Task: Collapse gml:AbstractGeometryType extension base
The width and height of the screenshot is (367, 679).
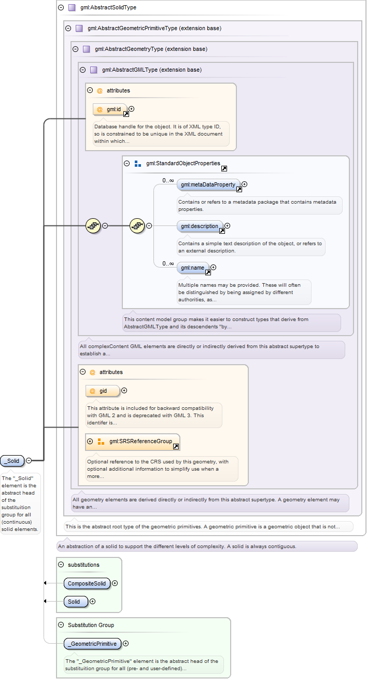Action: point(75,49)
